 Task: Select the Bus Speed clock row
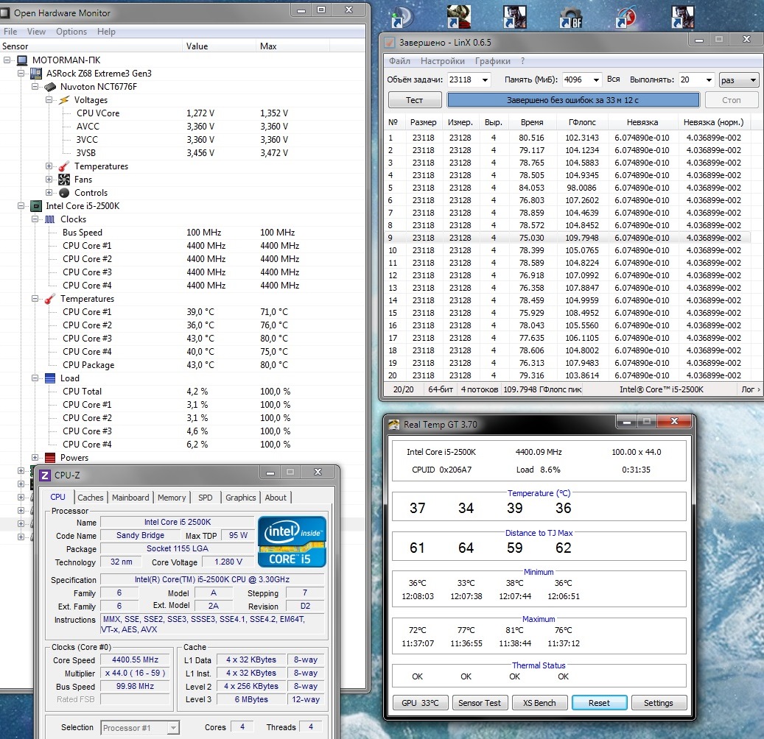[x=182, y=233]
